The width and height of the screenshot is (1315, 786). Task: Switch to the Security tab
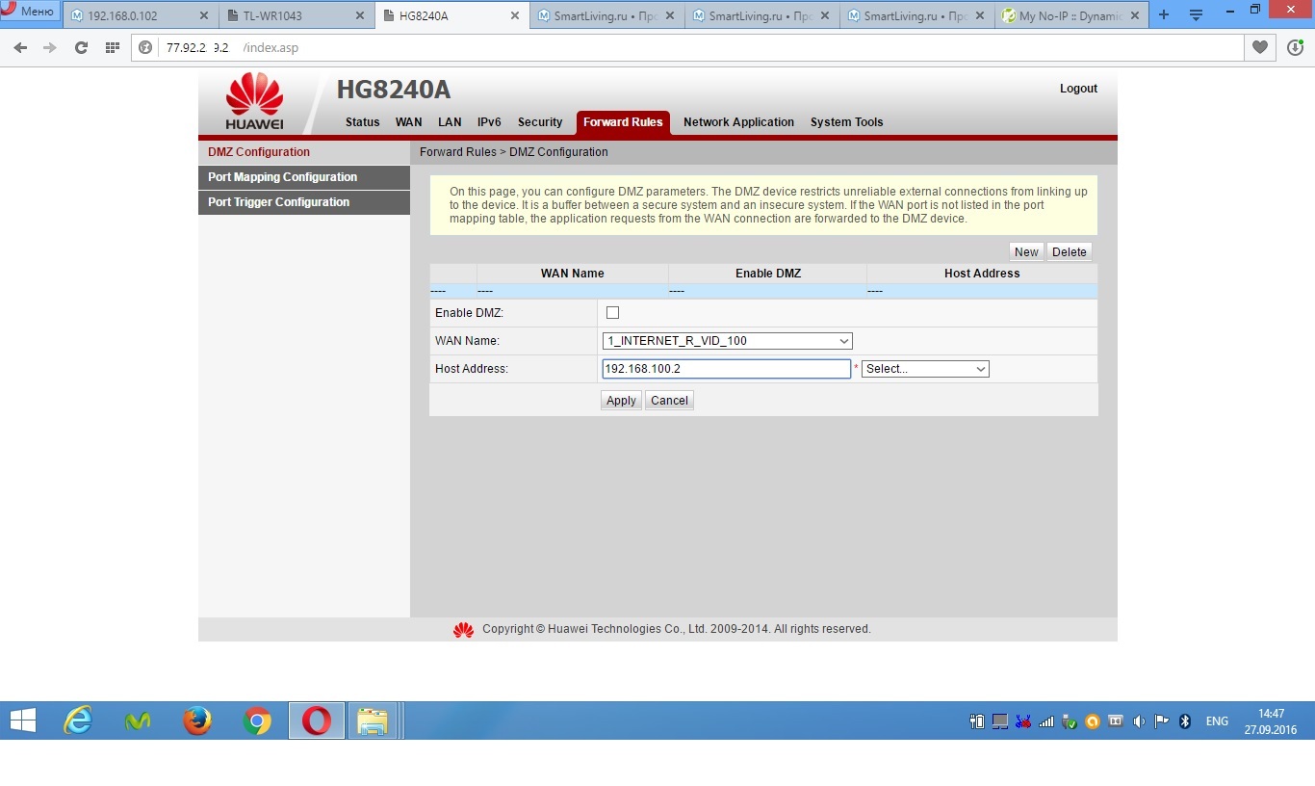(x=539, y=122)
